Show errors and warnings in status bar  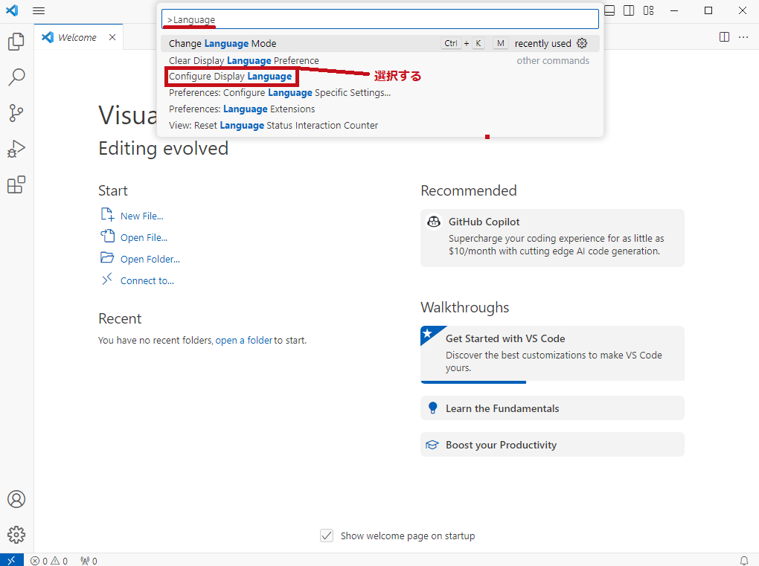coord(49,561)
